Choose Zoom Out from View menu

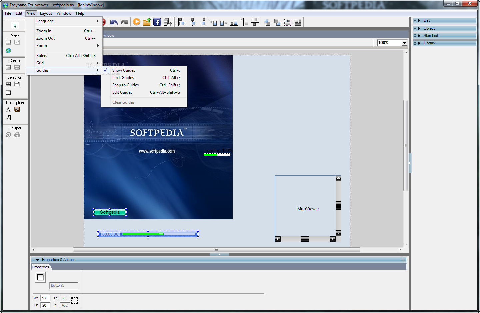pyautogui.click(x=64, y=38)
